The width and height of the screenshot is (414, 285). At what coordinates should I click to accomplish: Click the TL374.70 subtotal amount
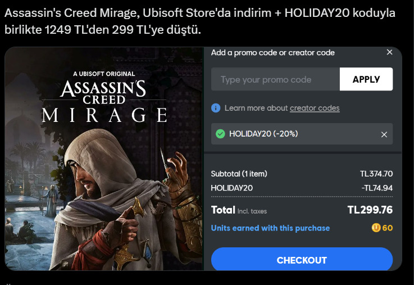[376, 174]
